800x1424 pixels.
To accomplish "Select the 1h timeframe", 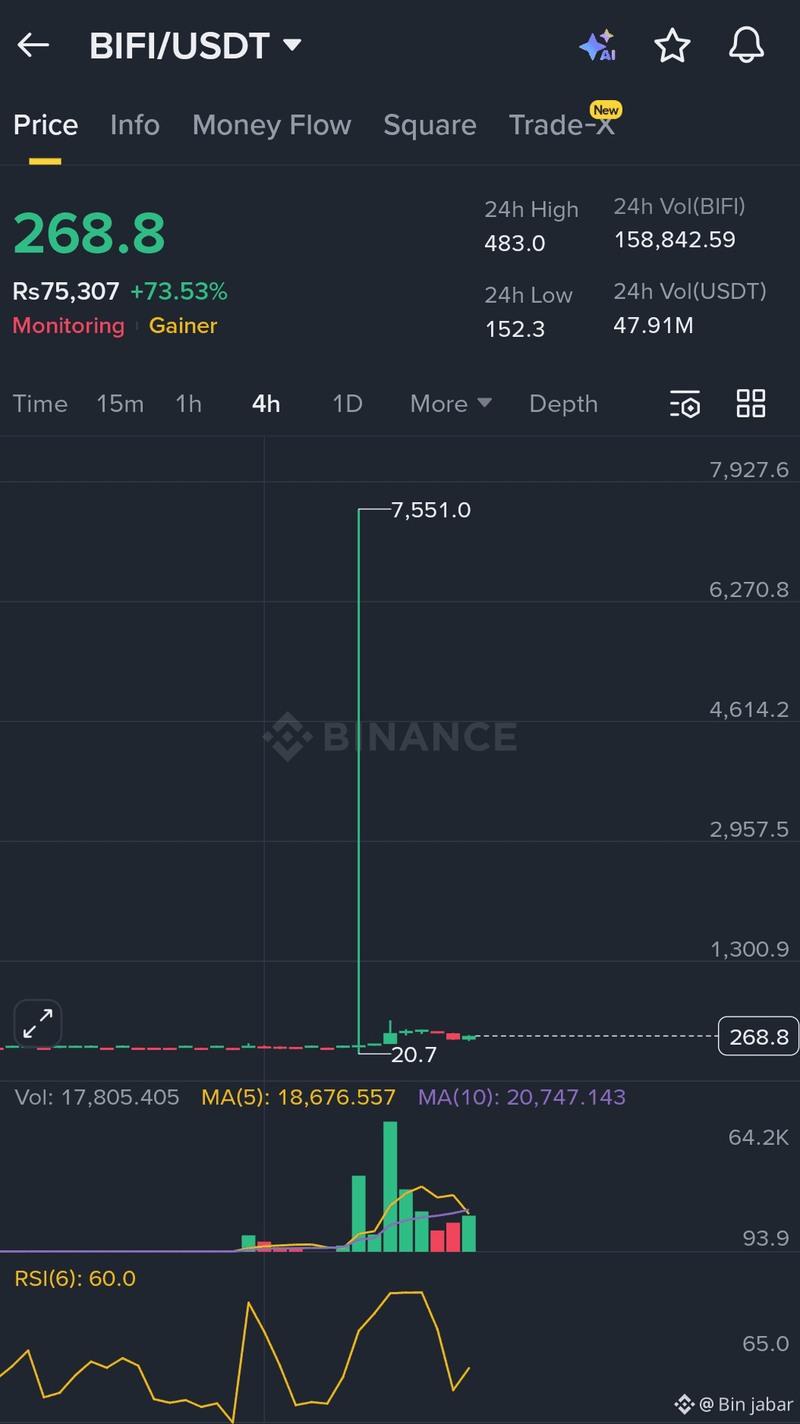I will [188, 404].
